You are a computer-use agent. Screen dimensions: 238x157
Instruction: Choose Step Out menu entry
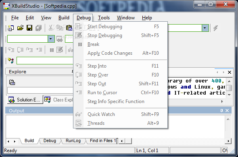(120, 84)
